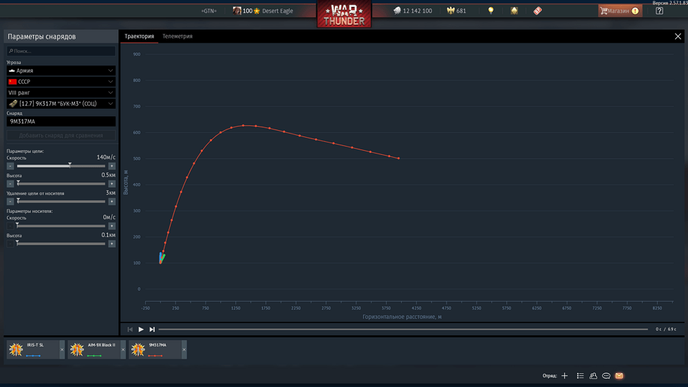Open the gold badge icon in top bar
This screenshot has width=688, height=387.
[514, 11]
